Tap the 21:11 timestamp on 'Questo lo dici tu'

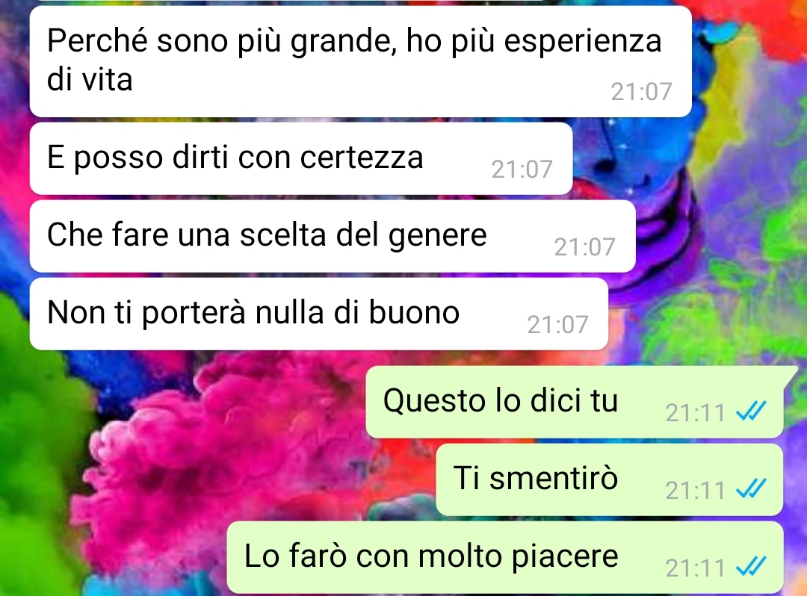pyautogui.click(x=696, y=412)
